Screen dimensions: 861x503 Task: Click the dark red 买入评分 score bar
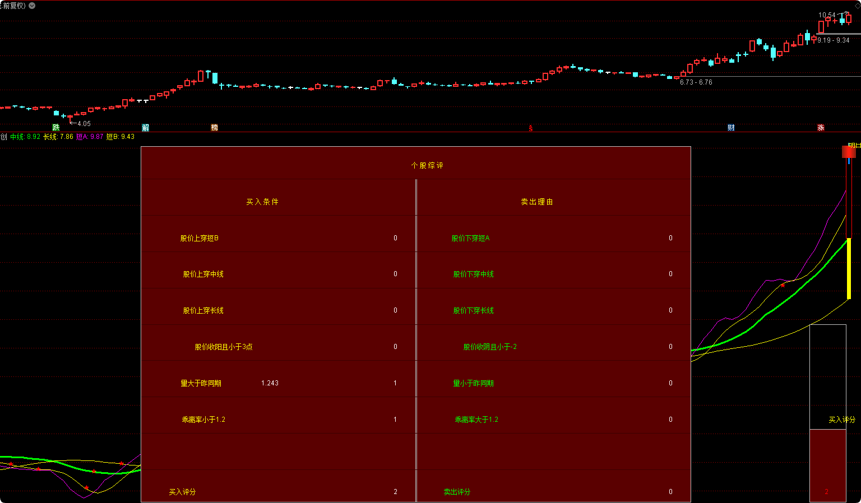pyautogui.click(x=827, y=465)
